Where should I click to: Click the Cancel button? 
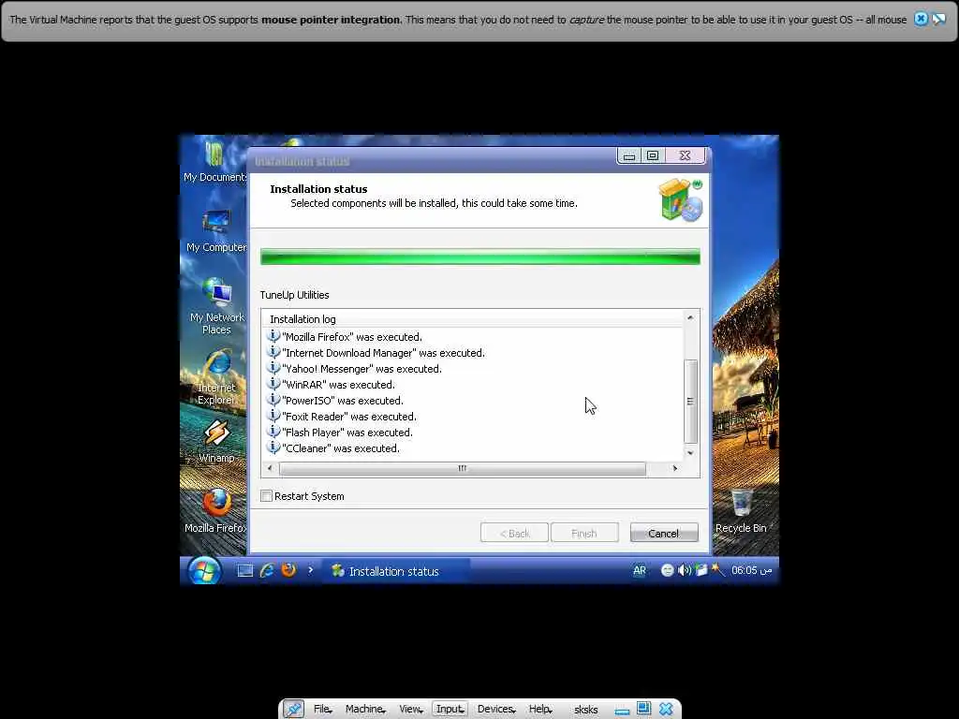tap(664, 533)
